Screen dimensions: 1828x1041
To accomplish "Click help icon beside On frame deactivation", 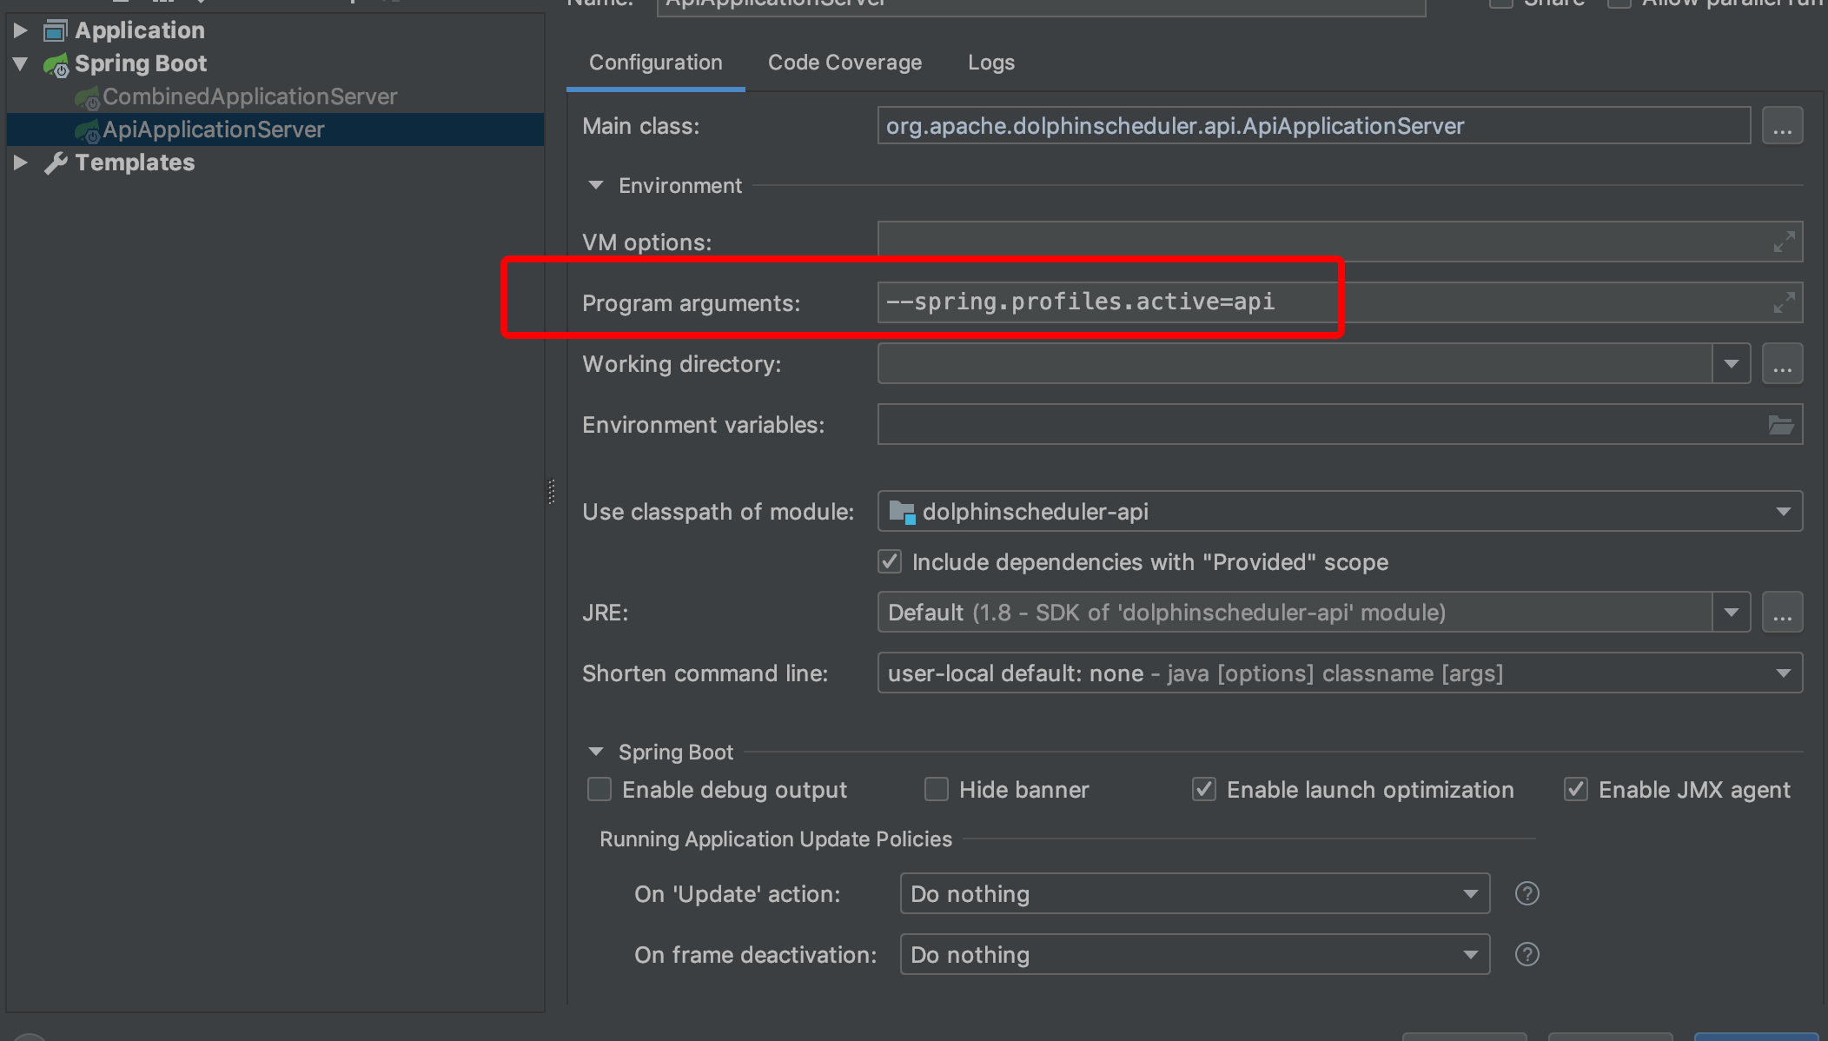I will (x=1527, y=954).
